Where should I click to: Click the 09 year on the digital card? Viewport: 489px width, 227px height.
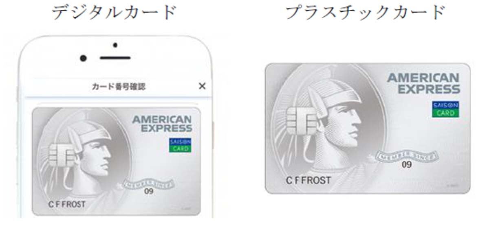[149, 191]
